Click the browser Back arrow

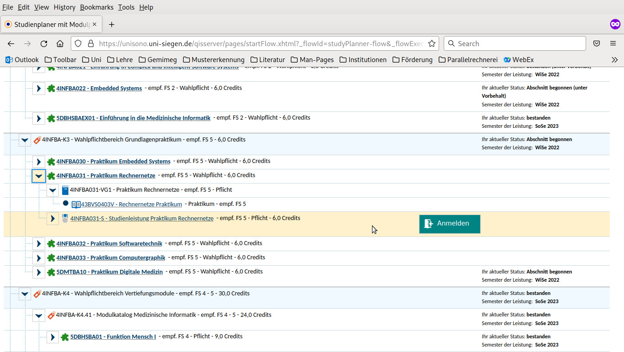click(x=11, y=44)
